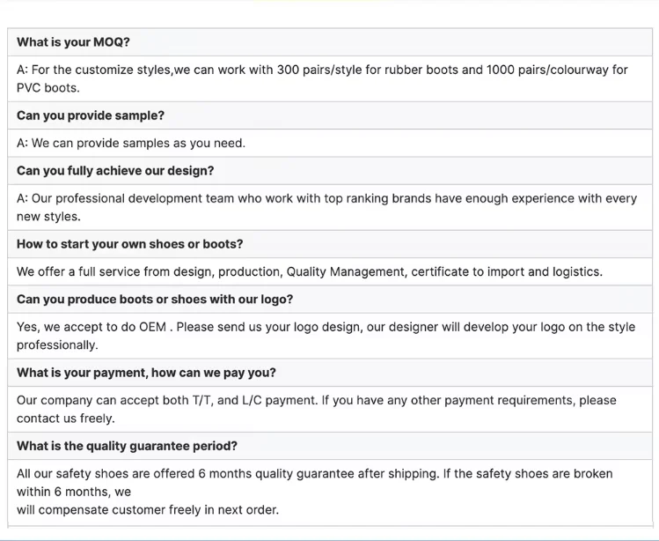Select the "Can you fully achieve our design?" heading
Image resolution: width=659 pixels, height=541 pixels.
115,171
